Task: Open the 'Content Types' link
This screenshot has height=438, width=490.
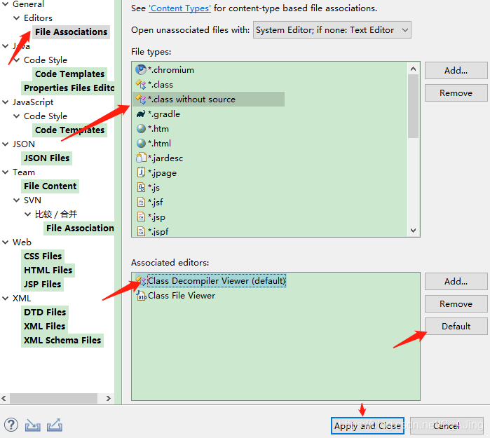Action: tap(179, 8)
